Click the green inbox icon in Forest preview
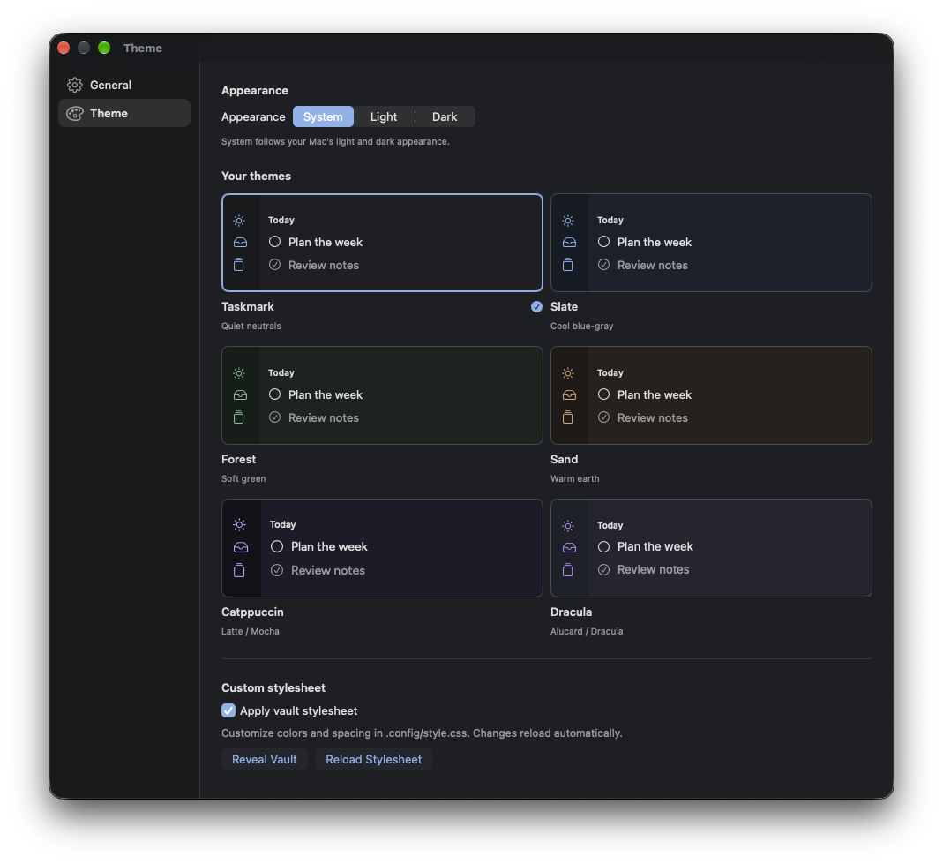 (240, 395)
